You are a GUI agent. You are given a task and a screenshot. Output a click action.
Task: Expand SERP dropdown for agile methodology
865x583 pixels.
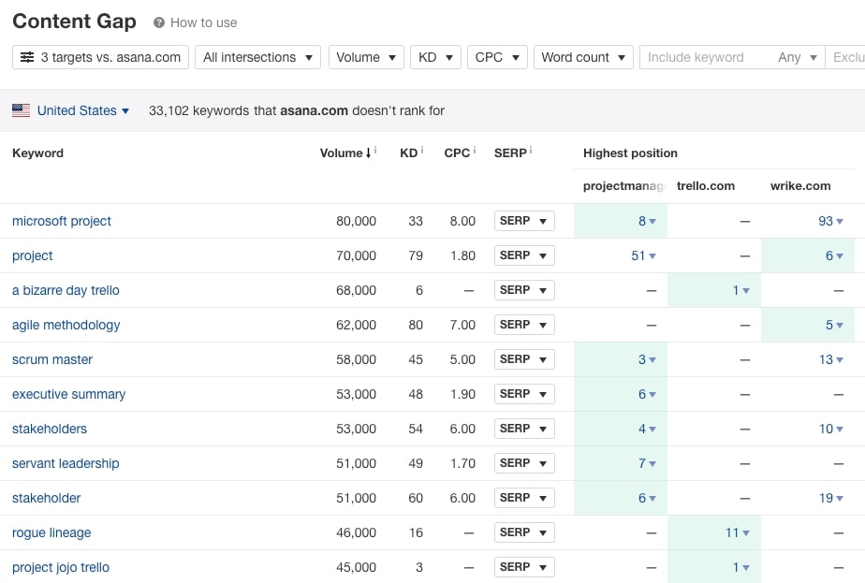coord(524,325)
